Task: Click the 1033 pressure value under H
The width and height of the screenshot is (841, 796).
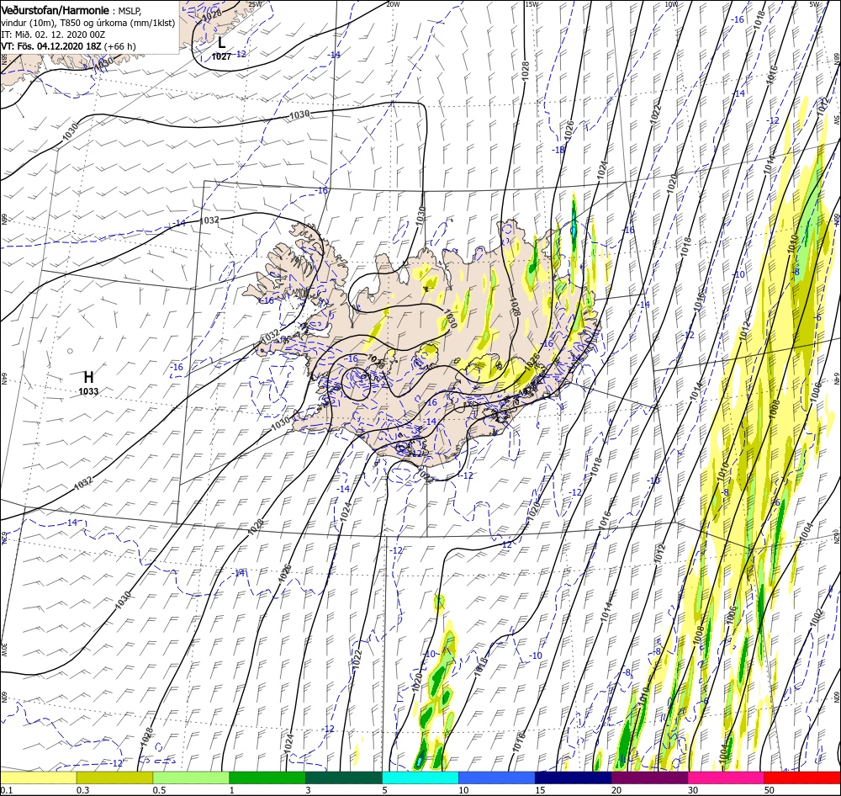Action: 88,391
